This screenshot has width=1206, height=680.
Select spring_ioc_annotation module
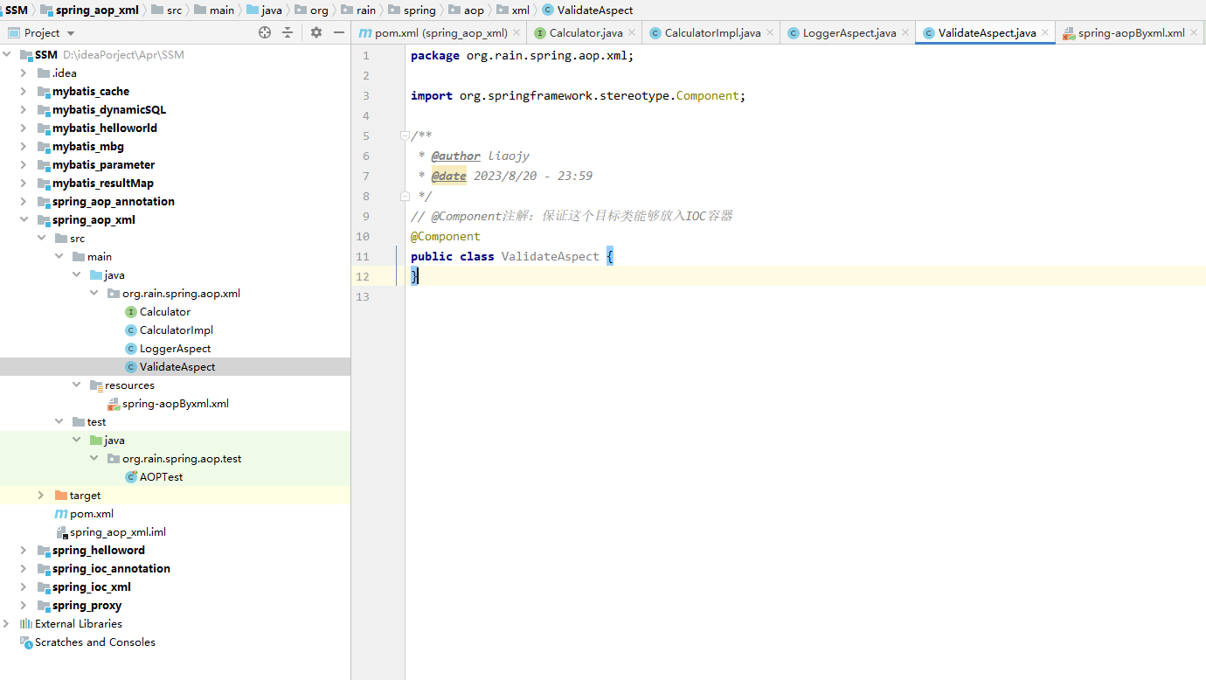(103, 569)
